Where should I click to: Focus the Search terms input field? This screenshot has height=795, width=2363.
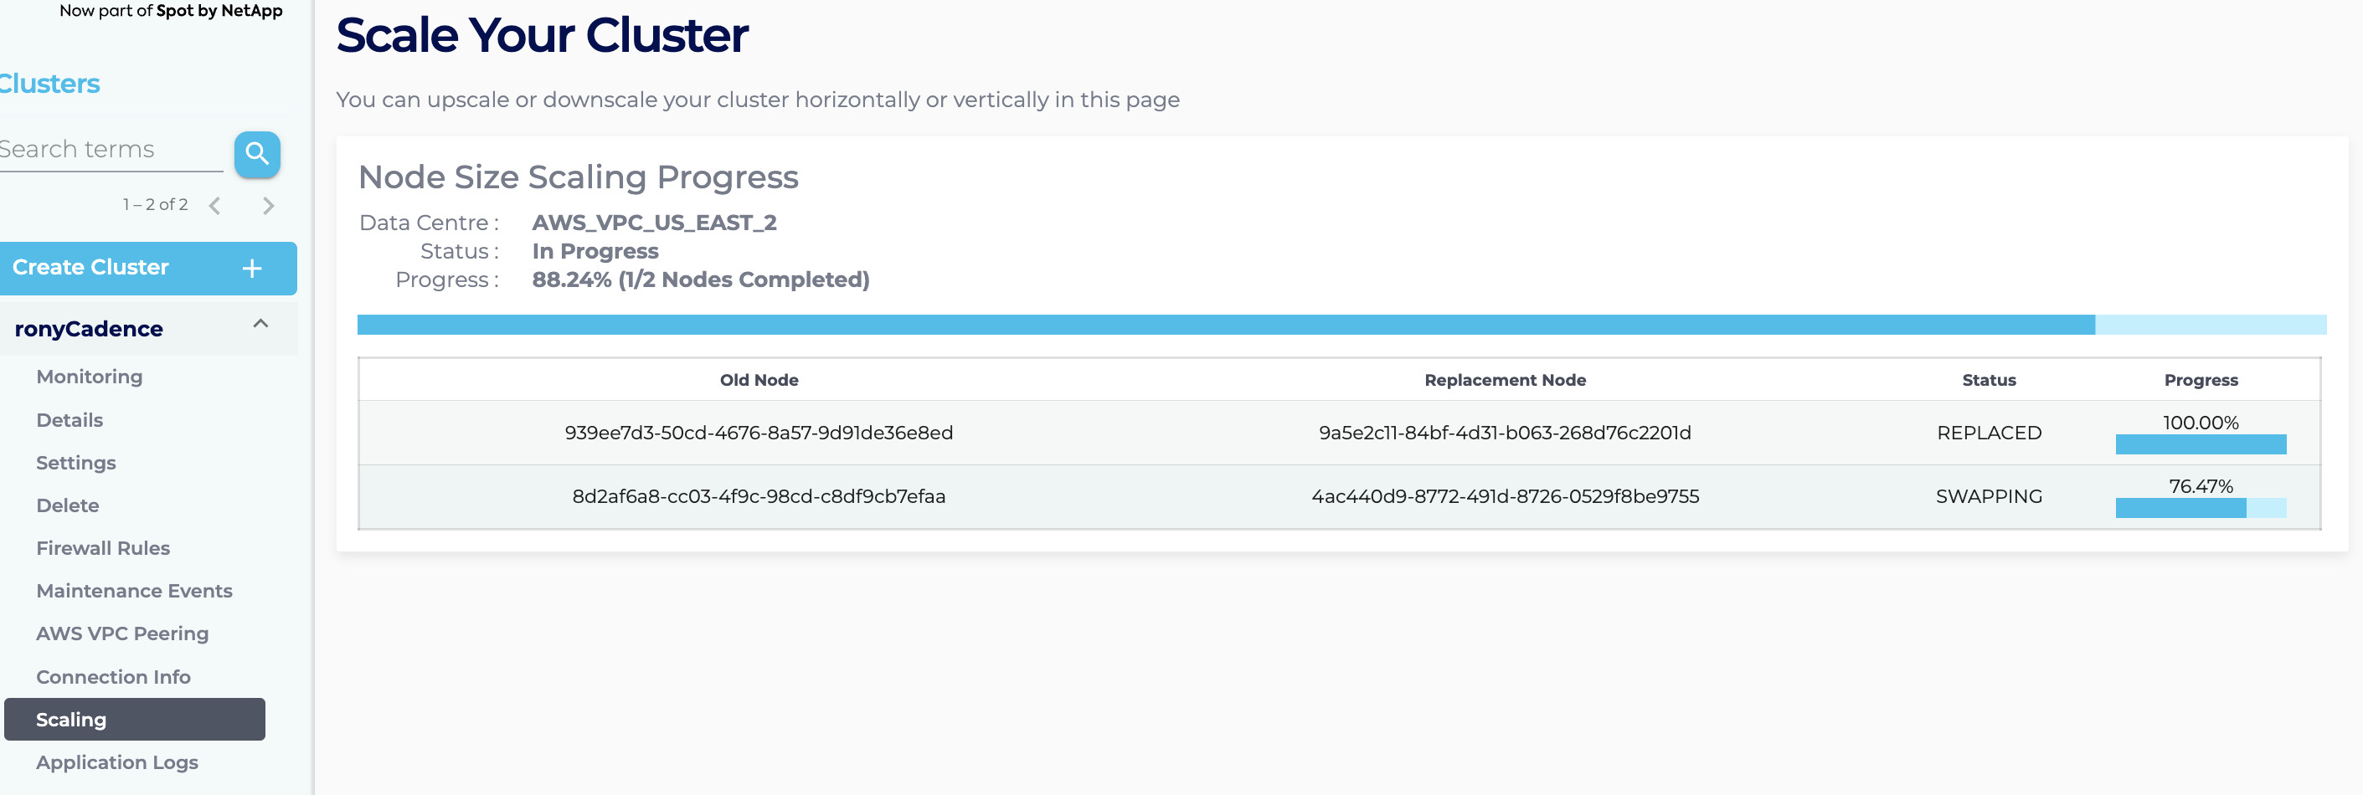(110, 150)
